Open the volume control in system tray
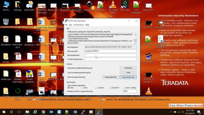This screenshot has width=204, height=115. [182, 112]
